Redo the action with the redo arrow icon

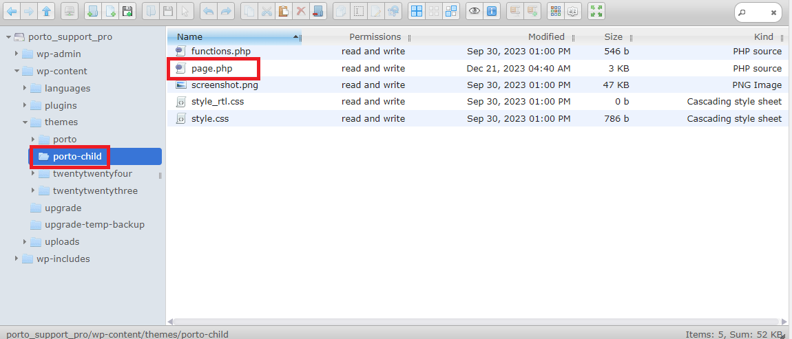(x=226, y=11)
